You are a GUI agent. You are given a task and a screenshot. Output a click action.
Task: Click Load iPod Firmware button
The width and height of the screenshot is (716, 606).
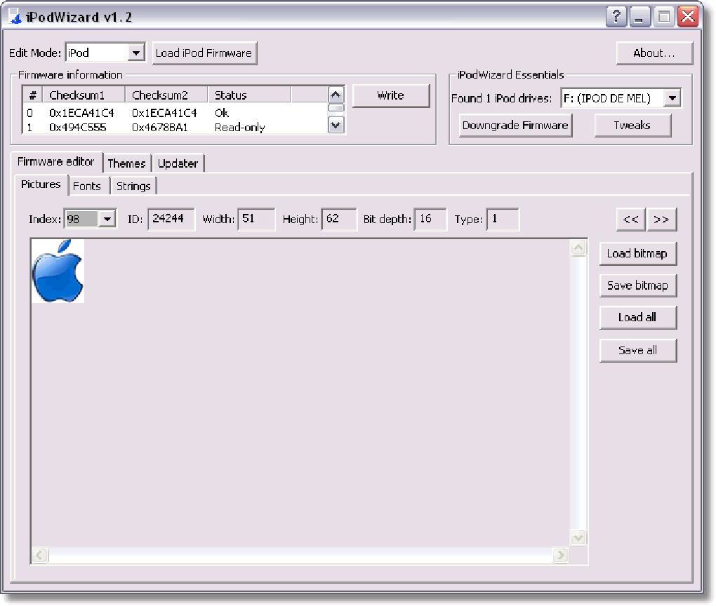click(x=204, y=53)
